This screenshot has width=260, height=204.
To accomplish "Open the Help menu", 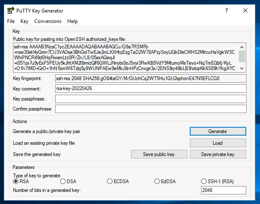I will [x=72, y=21].
